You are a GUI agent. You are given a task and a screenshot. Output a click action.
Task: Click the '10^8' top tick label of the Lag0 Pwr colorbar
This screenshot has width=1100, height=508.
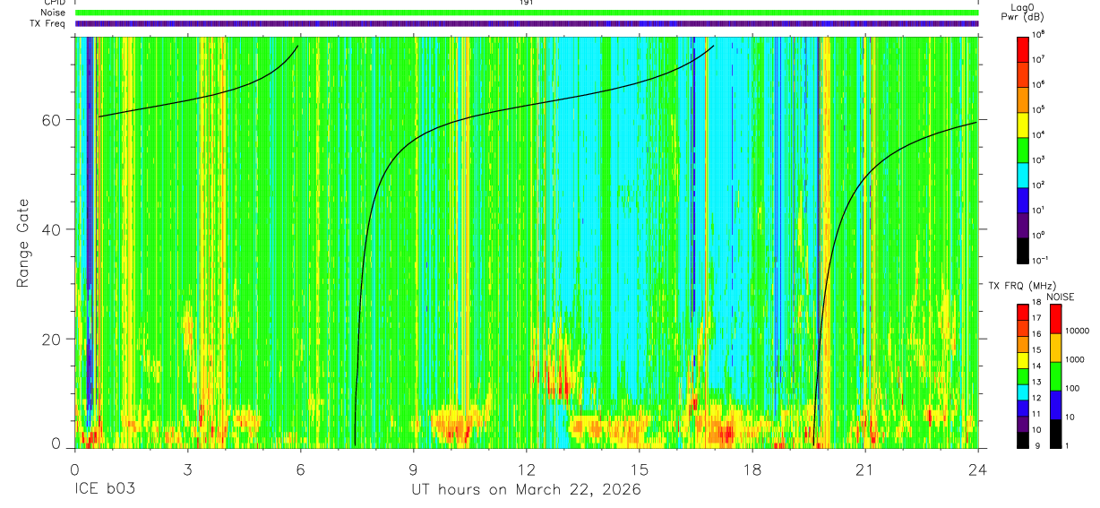(1040, 33)
